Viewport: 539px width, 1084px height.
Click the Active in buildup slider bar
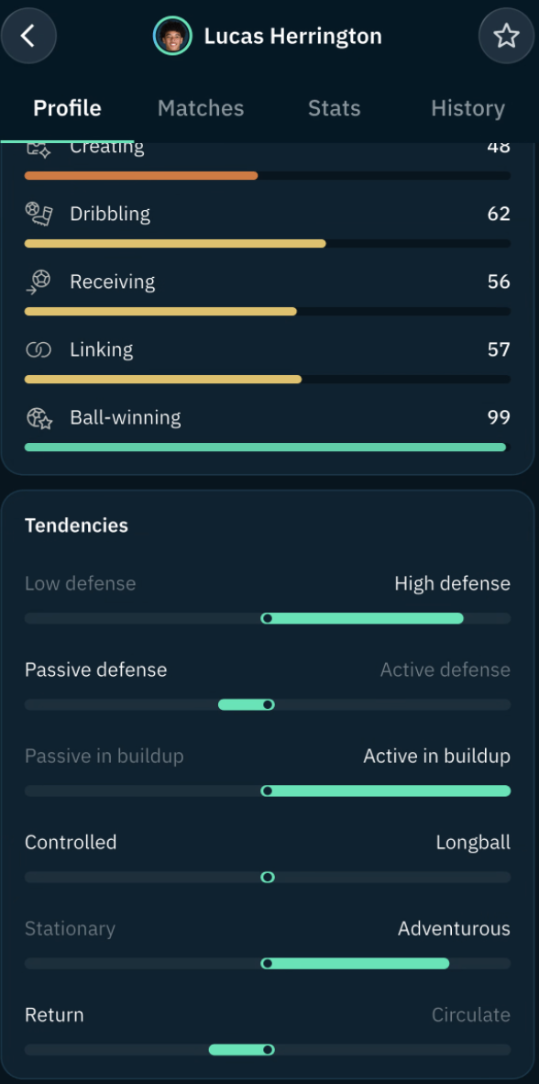268,791
